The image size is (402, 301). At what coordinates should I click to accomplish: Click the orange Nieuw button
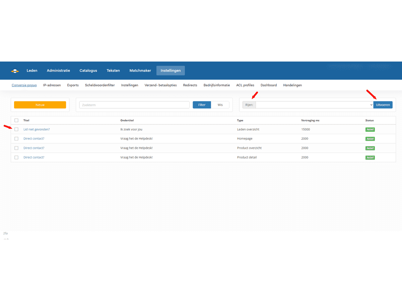(x=40, y=105)
